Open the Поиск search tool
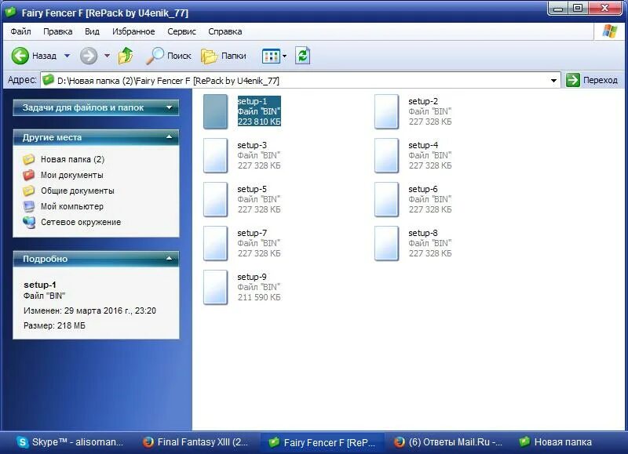This screenshot has width=628, height=454. pyautogui.click(x=168, y=56)
